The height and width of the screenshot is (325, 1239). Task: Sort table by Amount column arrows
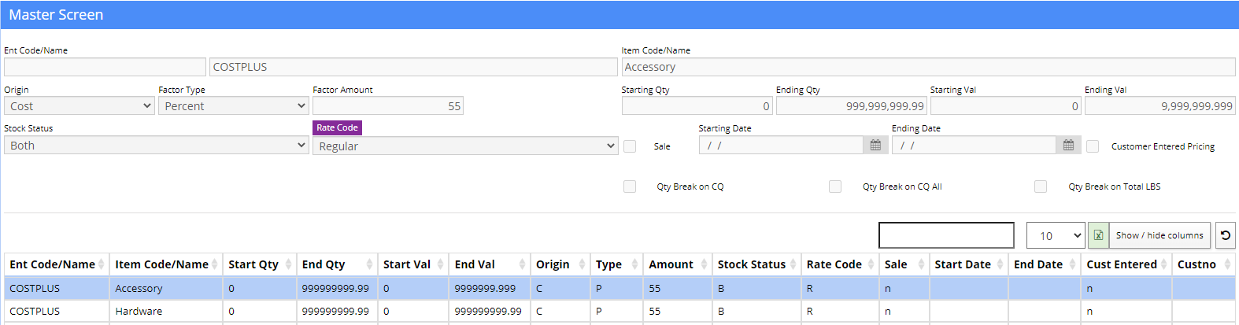point(704,264)
